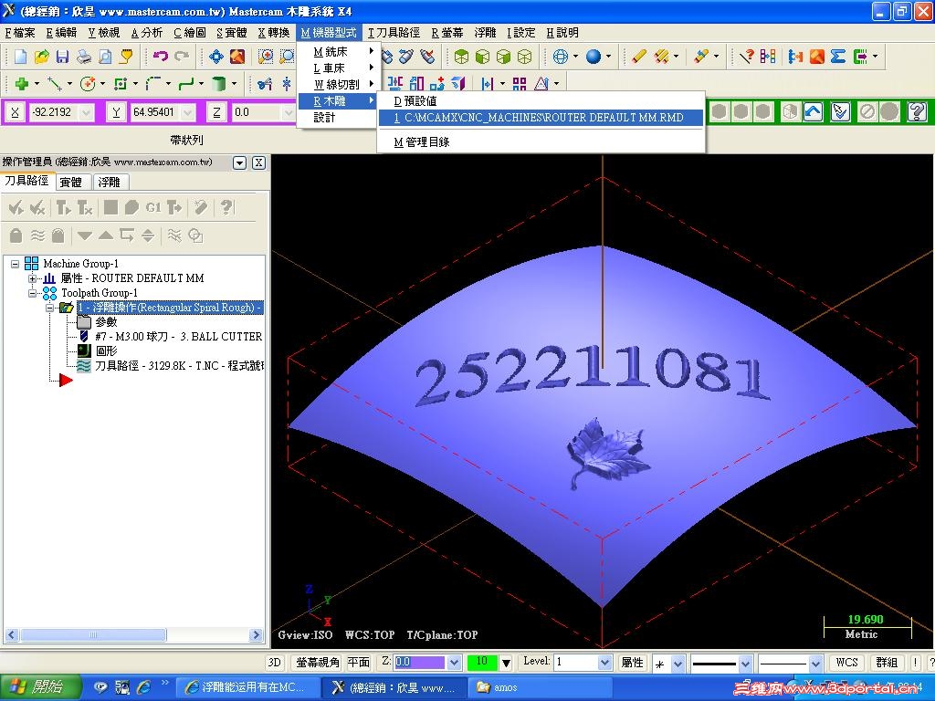Image resolution: width=935 pixels, height=701 pixels.
Task: Click the WCS button in status bar
Action: tap(846, 663)
